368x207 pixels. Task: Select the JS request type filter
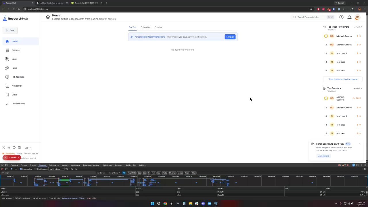point(149,173)
